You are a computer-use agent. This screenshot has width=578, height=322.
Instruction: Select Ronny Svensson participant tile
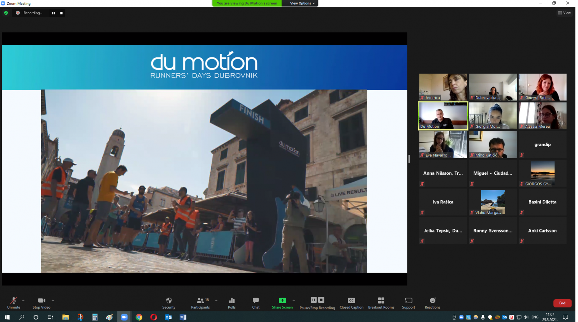[493, 231]
